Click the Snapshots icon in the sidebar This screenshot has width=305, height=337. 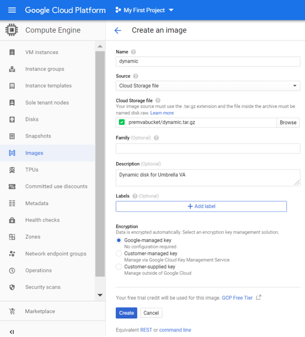tap(12, 136)
